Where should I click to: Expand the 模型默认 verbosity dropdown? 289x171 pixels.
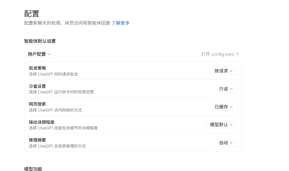(222, 125)
